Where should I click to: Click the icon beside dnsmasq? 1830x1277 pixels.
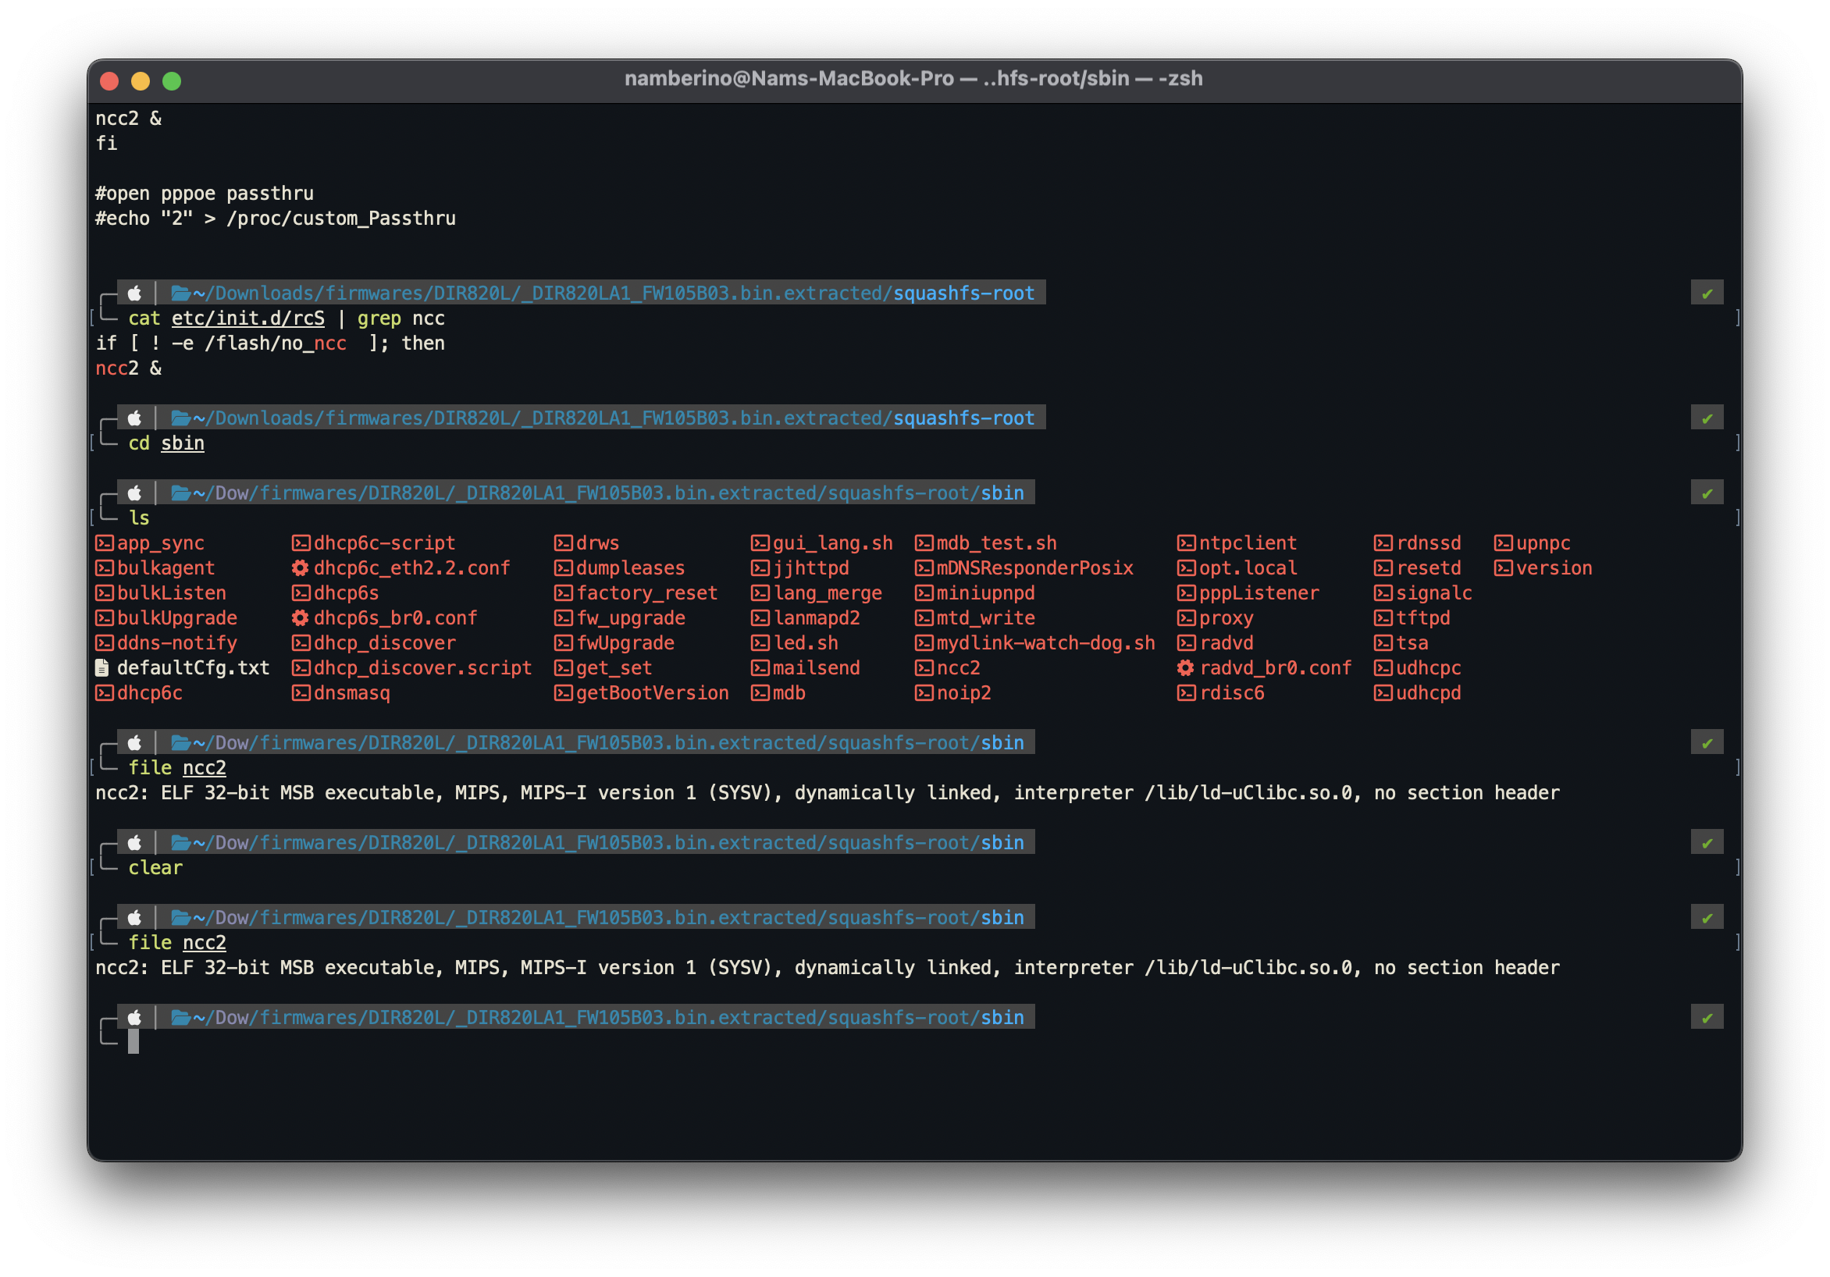pyautogui.click(x=301, y=692)
